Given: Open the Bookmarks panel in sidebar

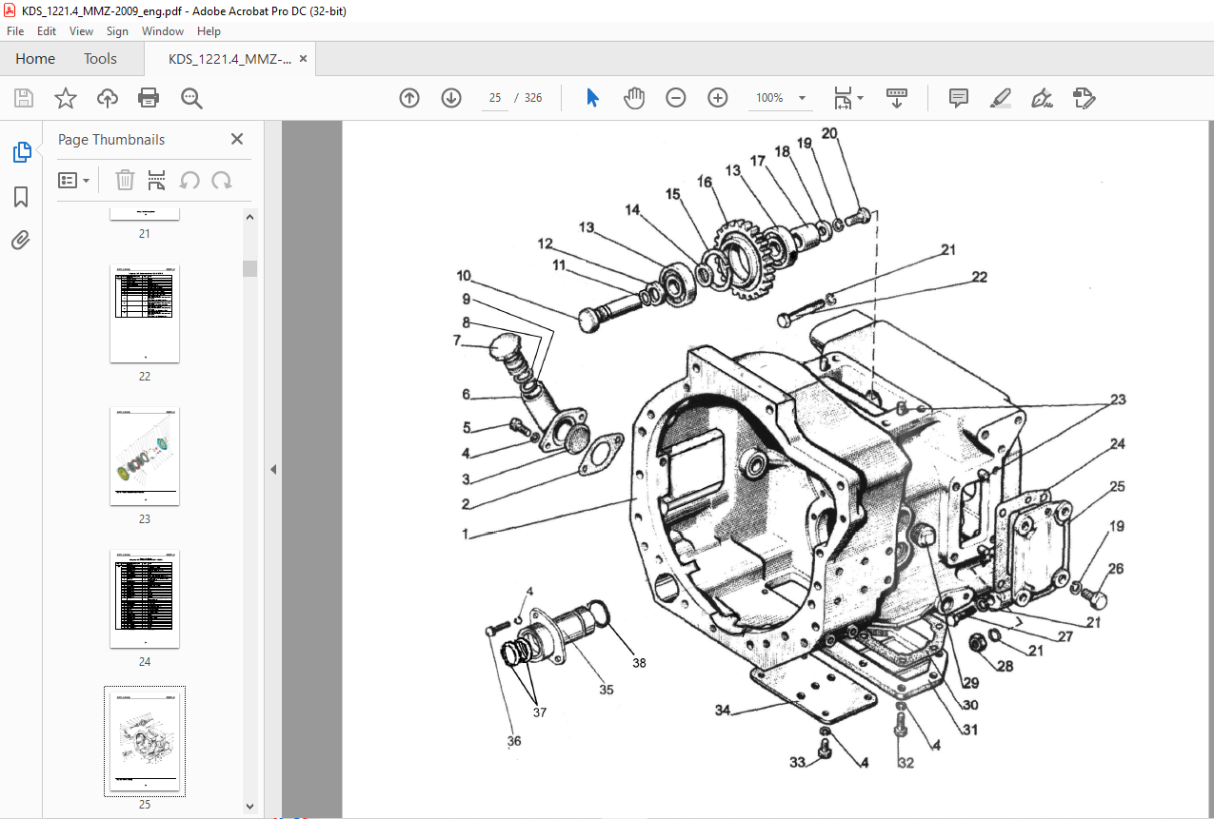Looking at the screenshot, I should 21,197.
